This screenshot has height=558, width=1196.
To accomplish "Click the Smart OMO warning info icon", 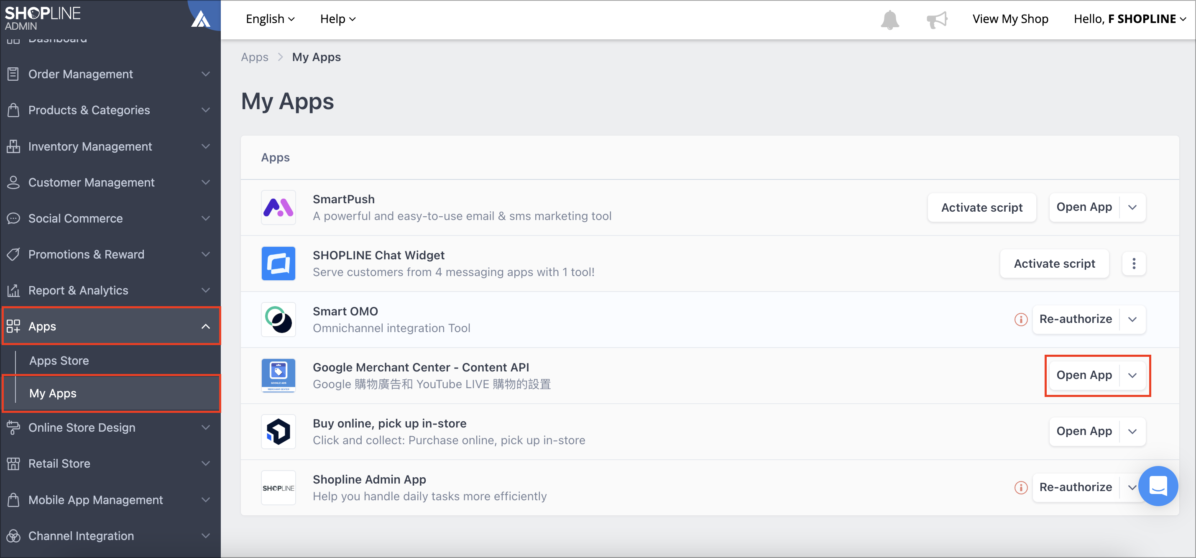I will pyautogui.click(x=1020, y=320).
